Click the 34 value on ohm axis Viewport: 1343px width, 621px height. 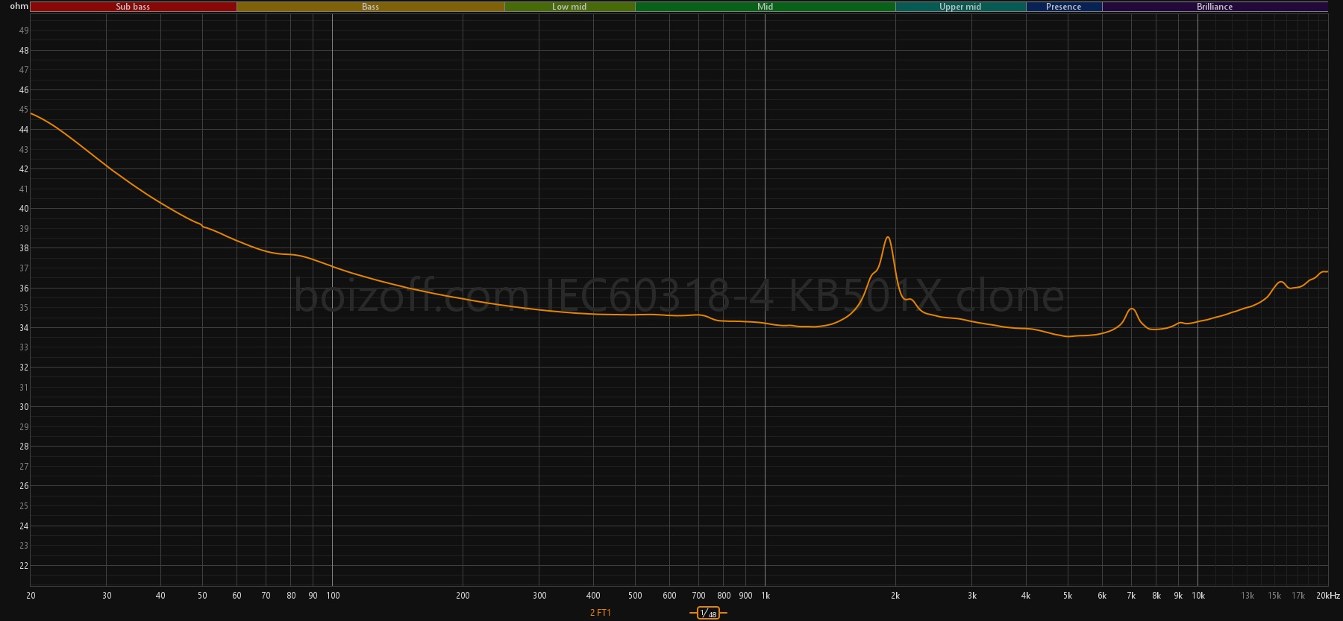(24, 328)
